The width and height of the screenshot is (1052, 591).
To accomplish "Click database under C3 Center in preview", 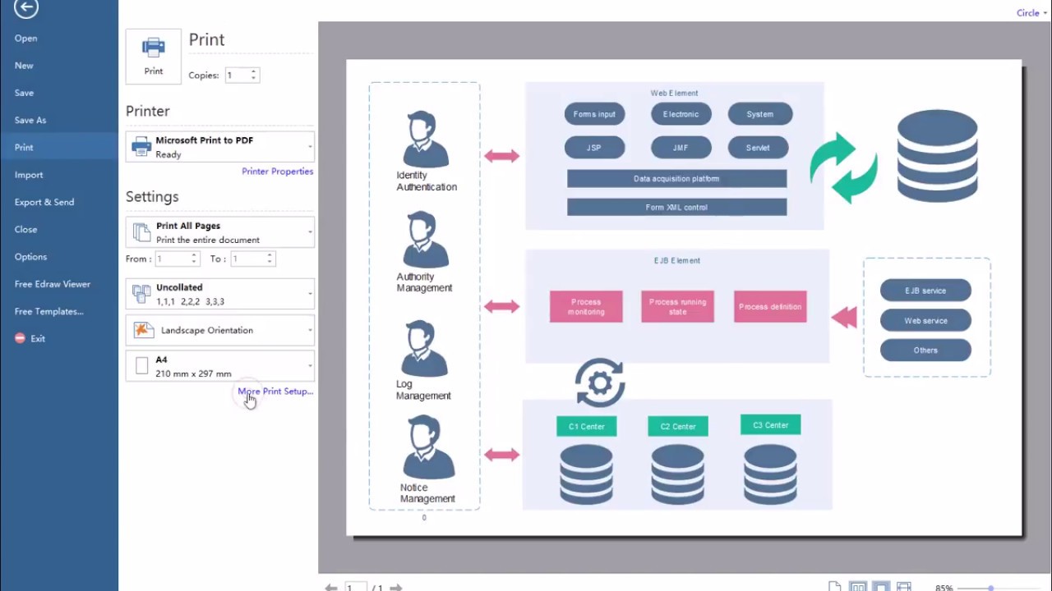I will pyautogui.click(x=770, y=474).
